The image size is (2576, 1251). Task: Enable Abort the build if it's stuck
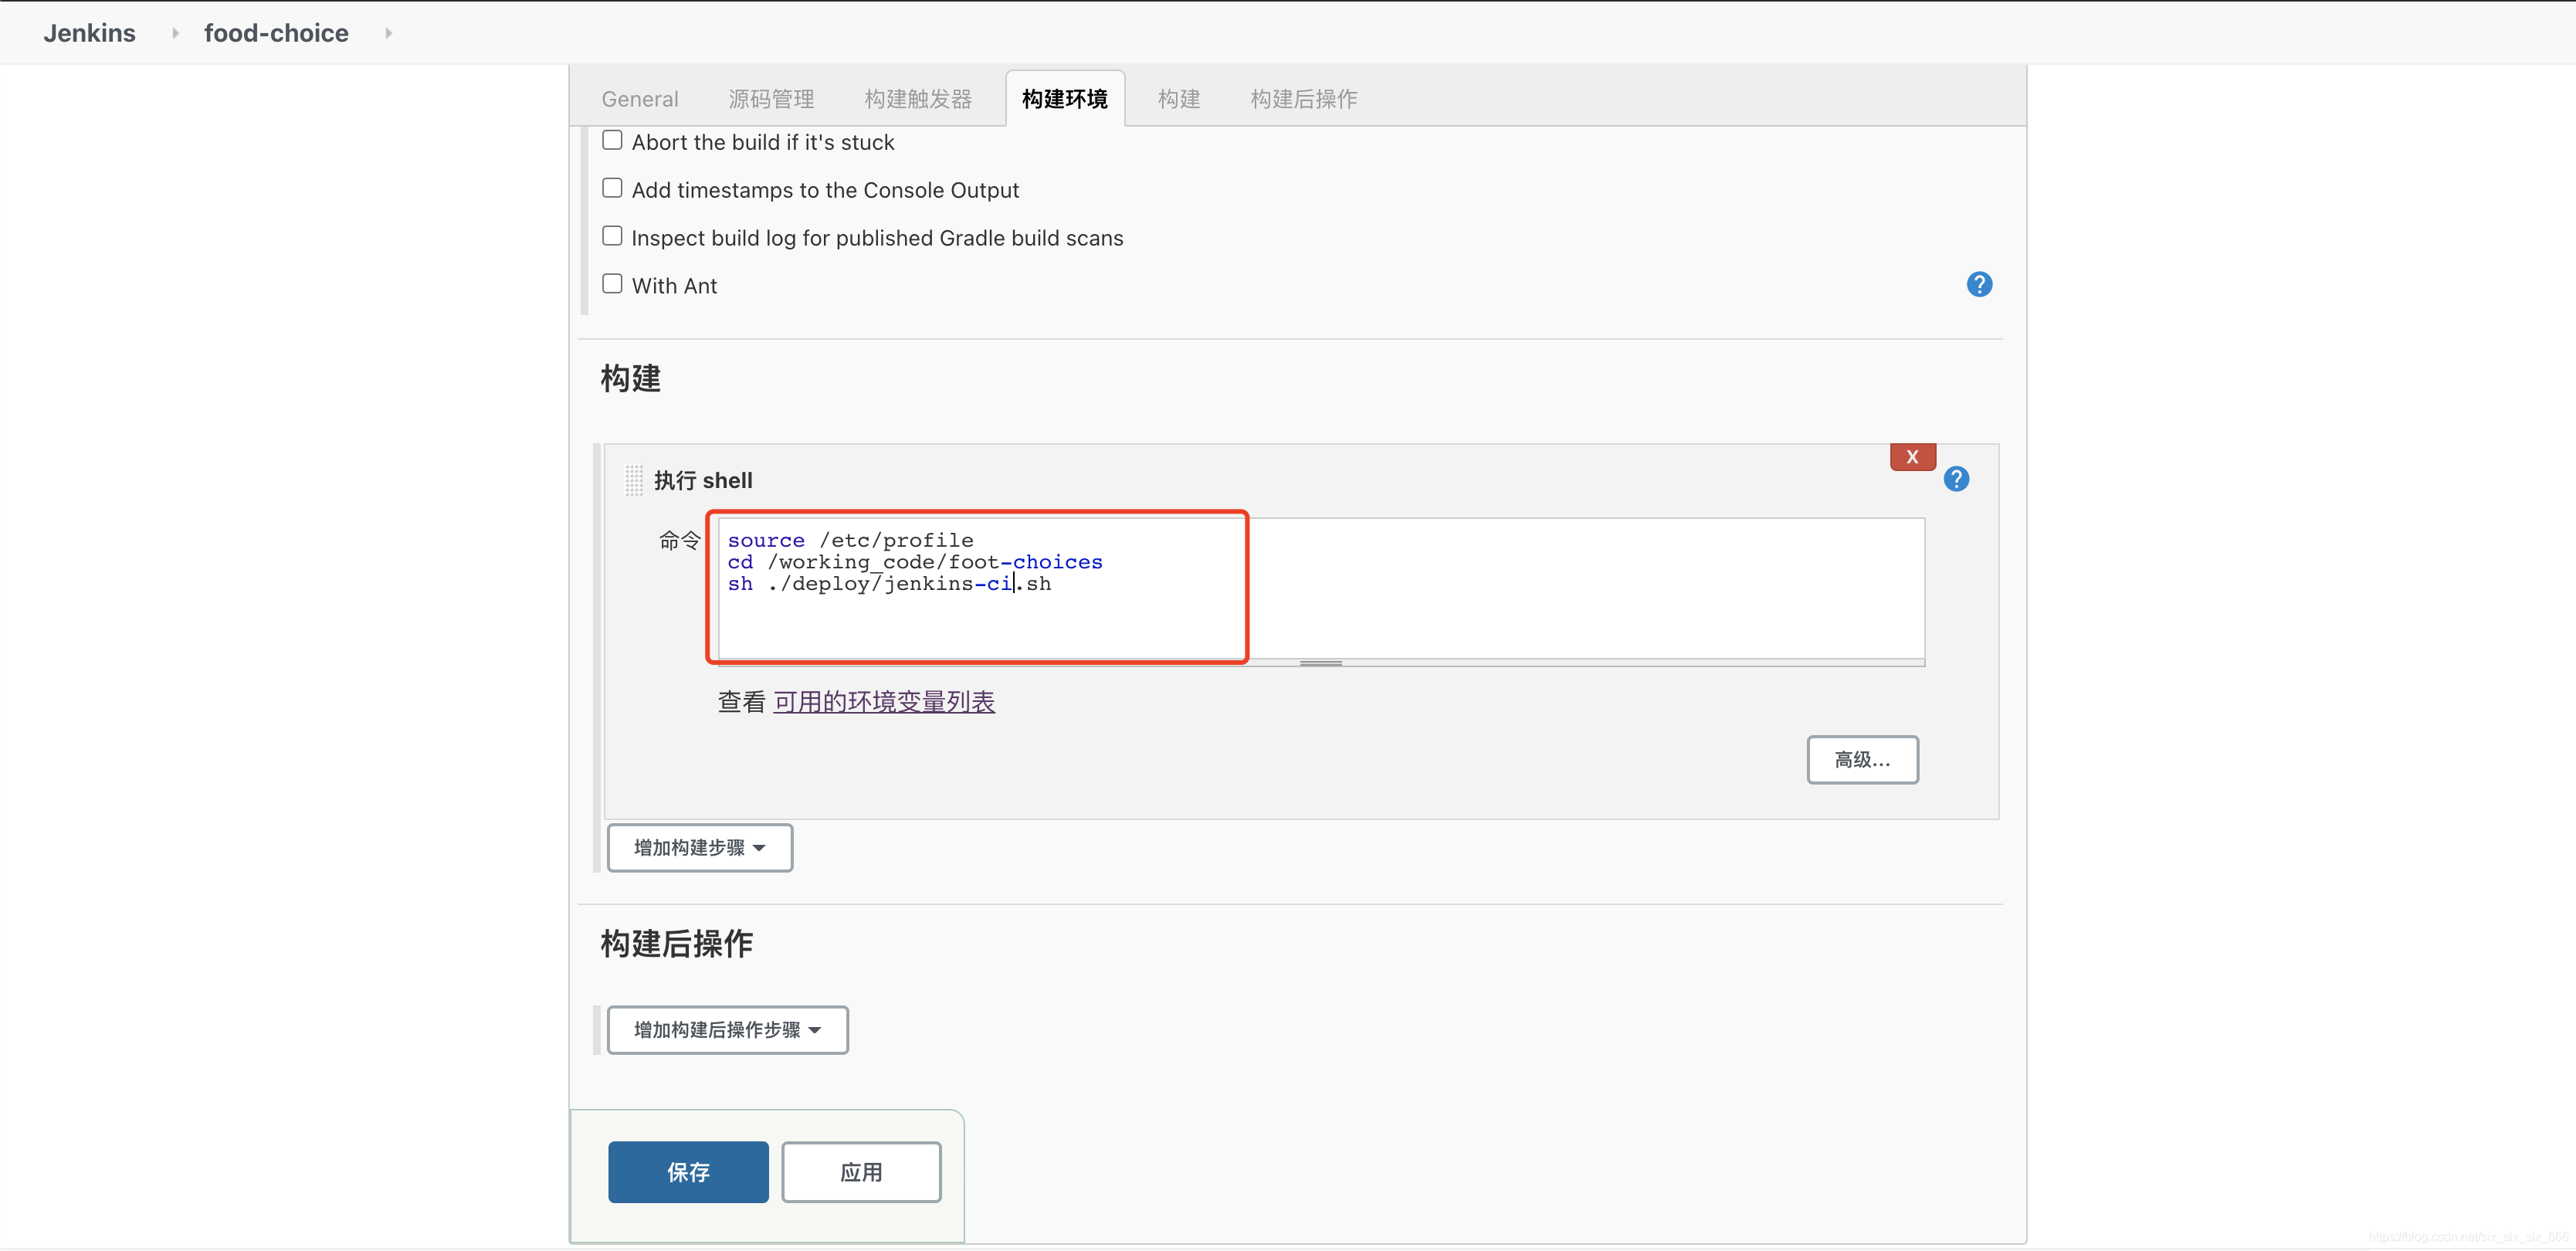click(x=612, y=141)
